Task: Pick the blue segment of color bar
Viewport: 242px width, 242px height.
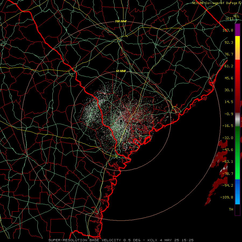Action: tap(237, 192)
